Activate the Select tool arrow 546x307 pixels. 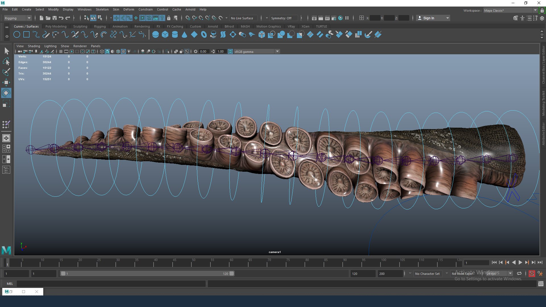(x=6, y=51)
